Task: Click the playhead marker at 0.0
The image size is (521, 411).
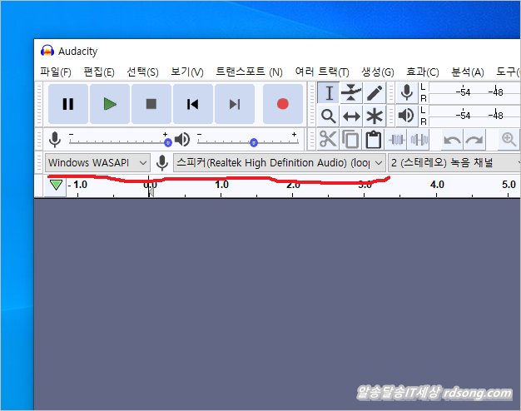Action: tap(151, 192)
